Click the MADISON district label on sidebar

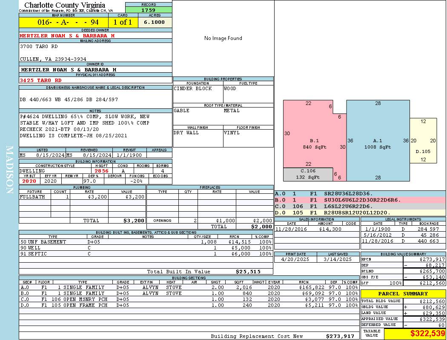click(x=10, y=170)
